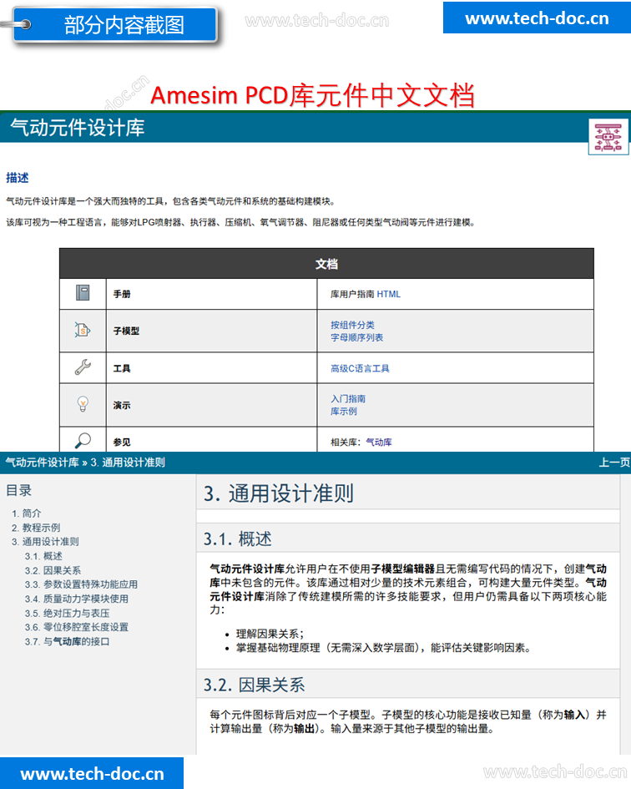This screenshot has height=789, width=631.
Task: Jump to 3.7. 与气动库的接口
Action: (x=67, y=641)
